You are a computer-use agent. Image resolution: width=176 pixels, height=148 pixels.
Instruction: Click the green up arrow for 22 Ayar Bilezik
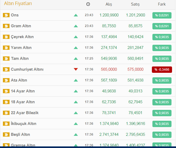[x=76, y=113]
